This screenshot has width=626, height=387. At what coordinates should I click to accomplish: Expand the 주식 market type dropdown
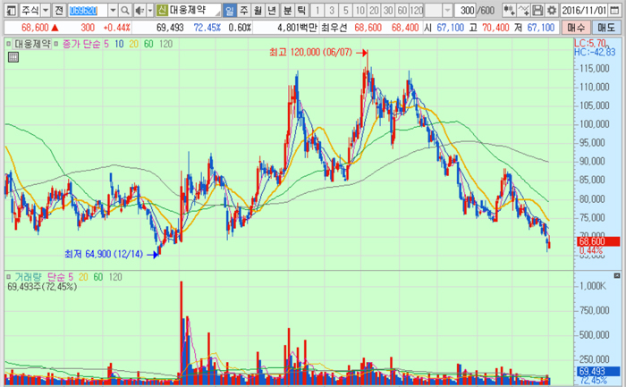[43, 10]
